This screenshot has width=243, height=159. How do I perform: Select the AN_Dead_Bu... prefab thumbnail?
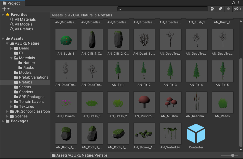tap(144, 40)
